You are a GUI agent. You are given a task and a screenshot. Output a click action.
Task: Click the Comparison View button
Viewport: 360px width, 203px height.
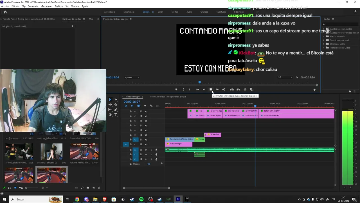coord(251,89)
